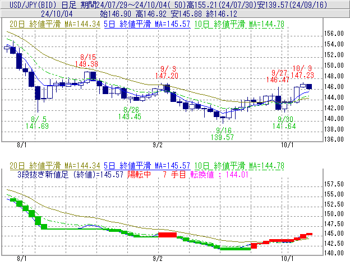Click the 5日 終値平滑 MA=145.57 link in upper chart
Screen dimensions: 350x266
[x=147, y=24]
